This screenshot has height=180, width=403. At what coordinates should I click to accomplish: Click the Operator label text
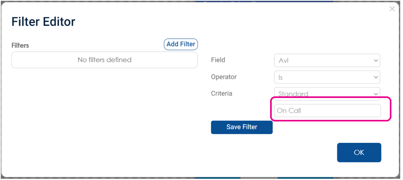224,77
